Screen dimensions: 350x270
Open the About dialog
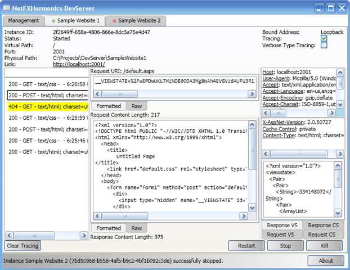[x=326, y=260]
